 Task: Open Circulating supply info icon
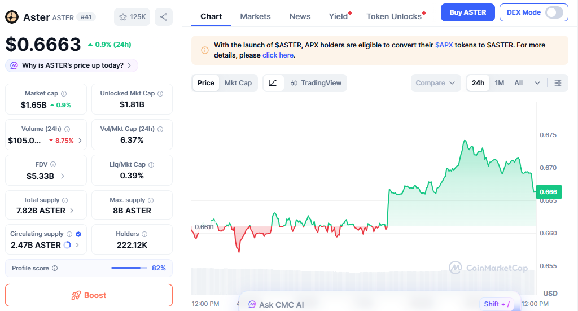69,234
